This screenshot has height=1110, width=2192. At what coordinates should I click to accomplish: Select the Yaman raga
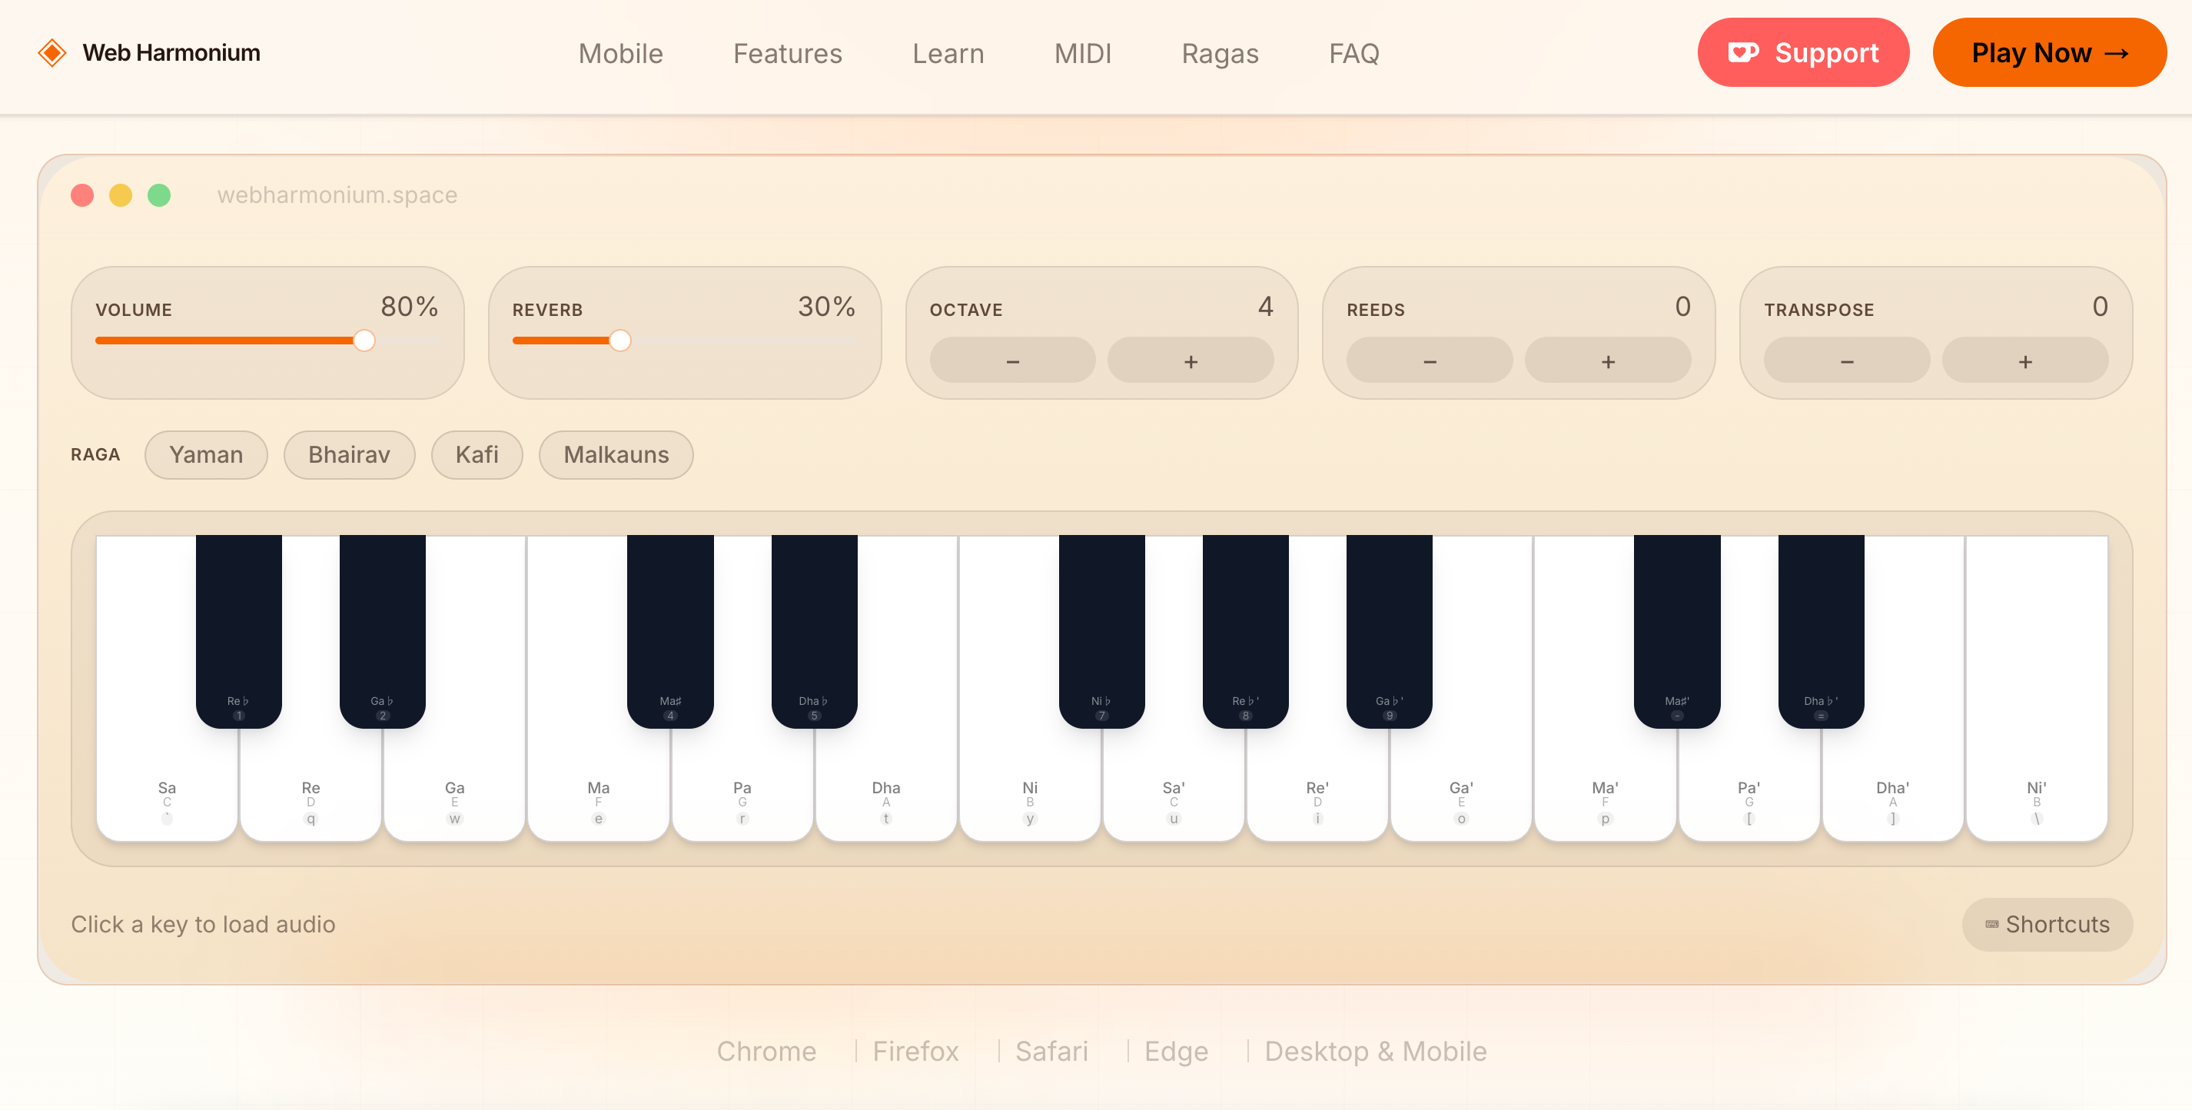click(206, 454)
